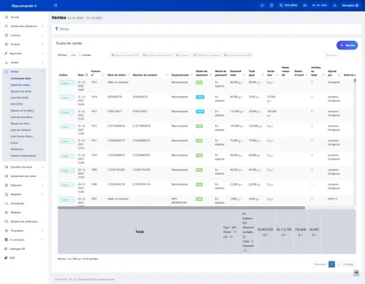365x284 pixels.
Task: Click the scroll-to-top arrow icon
Action: [x=356, y=273]
